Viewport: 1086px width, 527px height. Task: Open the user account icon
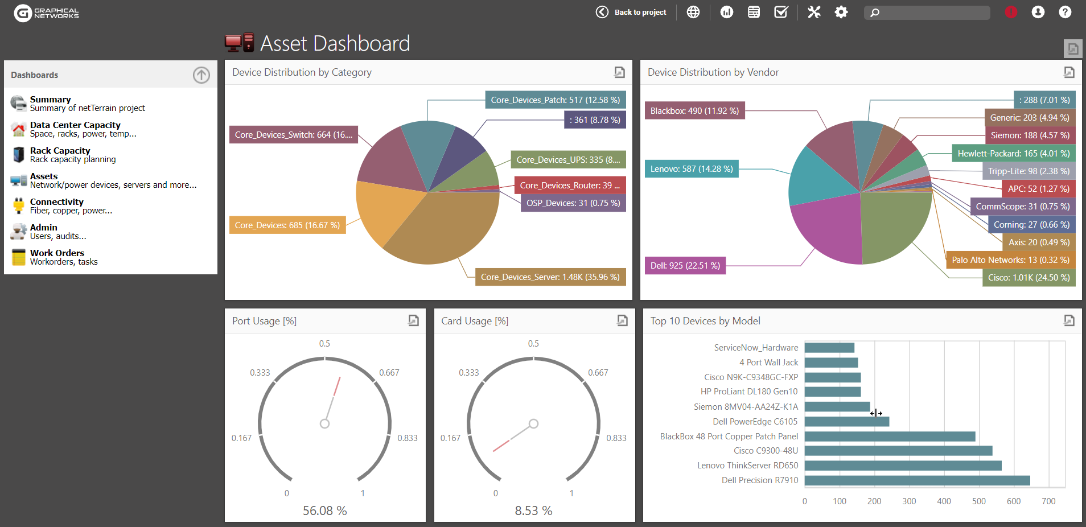coord(1038,12)
